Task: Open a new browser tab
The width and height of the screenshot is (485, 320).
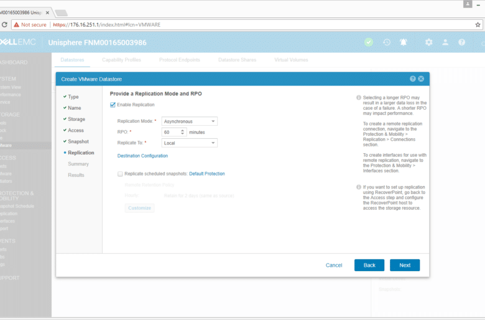Action: (x=61, y=13)
